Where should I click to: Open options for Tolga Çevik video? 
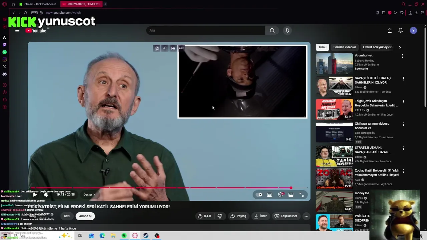click(x=403, y=101)
